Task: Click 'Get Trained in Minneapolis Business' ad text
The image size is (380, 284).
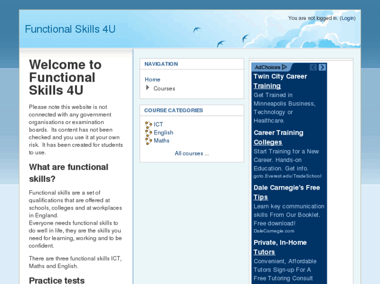Action: 284,108
